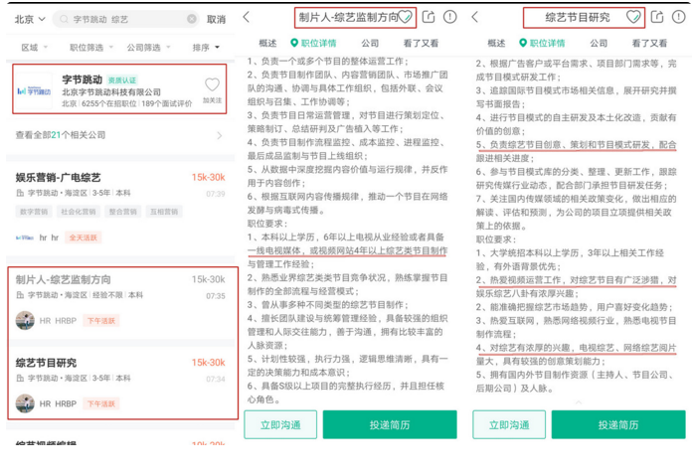Click 投递简历 on the 制片人 job page
692x475 pixels.
[x=390, y=424]
